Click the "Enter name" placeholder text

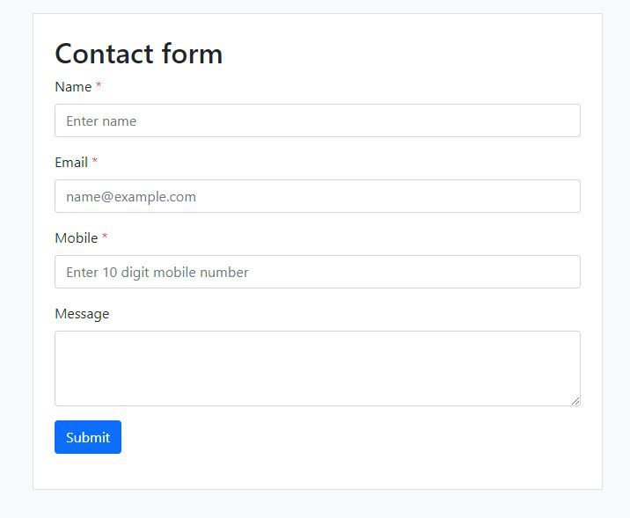[101, 121]
